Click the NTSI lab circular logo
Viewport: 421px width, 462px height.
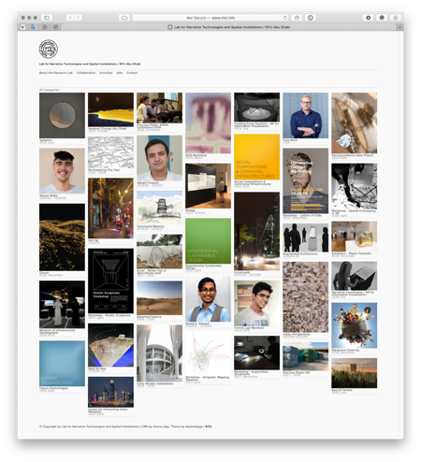tap(49, 49)
